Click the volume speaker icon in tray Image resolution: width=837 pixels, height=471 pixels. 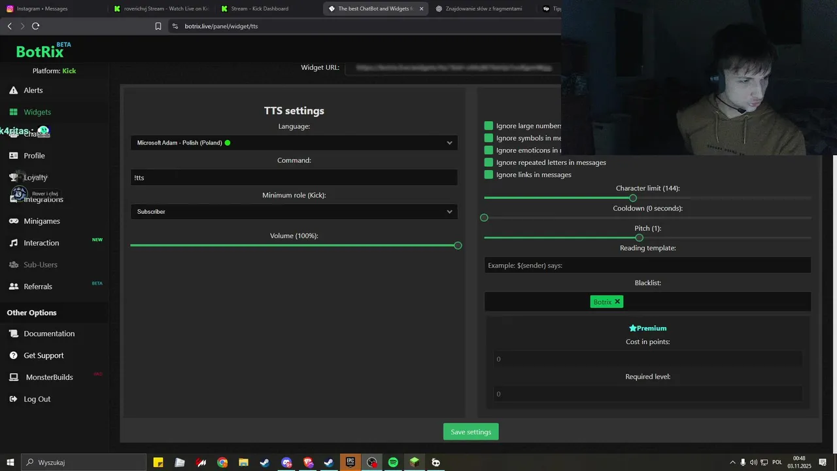(753, 462)
